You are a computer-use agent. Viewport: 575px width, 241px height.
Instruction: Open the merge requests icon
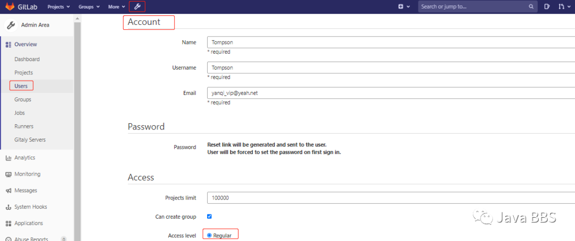(561, 7)
